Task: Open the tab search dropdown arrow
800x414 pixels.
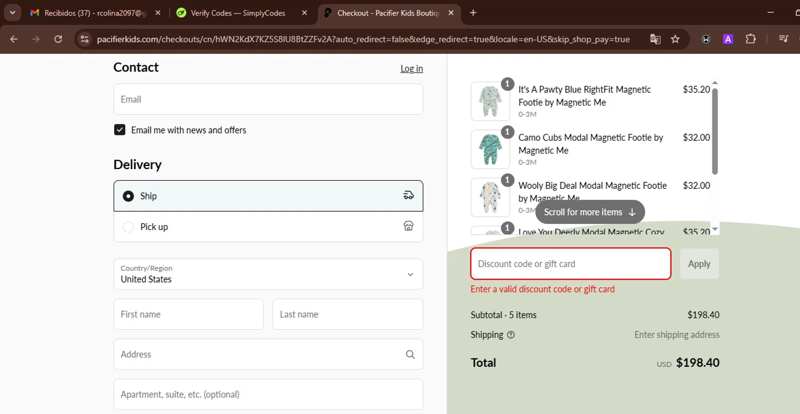Action: [x=12, y=12]
